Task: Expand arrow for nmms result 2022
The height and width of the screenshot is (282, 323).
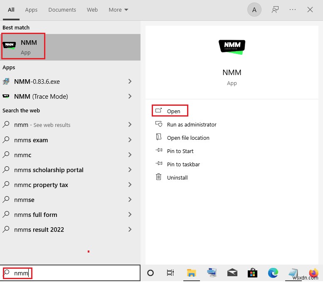Action: click(130, 229)
